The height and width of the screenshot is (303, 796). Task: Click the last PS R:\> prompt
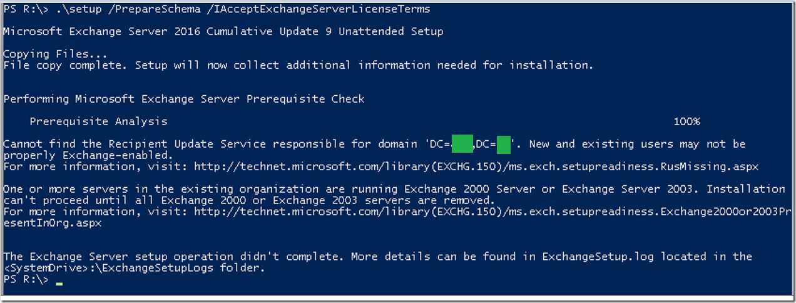coord(26,279)
